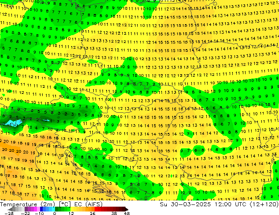Viewport: 279px width, 215px height.
Task: Click the gray arrow at colorbar's cold end
Action: [x=10, y=209]
